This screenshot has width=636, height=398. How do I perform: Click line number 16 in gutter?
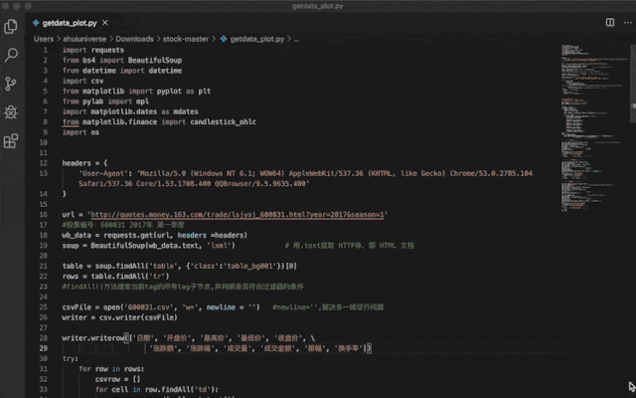[x=44, y=215]
